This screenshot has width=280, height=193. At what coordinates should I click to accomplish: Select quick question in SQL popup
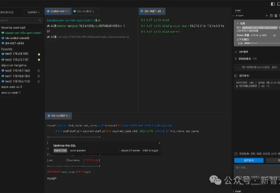[78, 150]
